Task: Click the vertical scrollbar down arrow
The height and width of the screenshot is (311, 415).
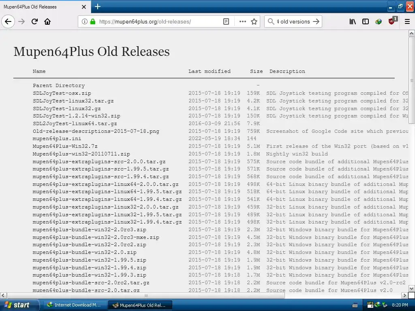Action: pyautogui.click(x=411, y=288)
